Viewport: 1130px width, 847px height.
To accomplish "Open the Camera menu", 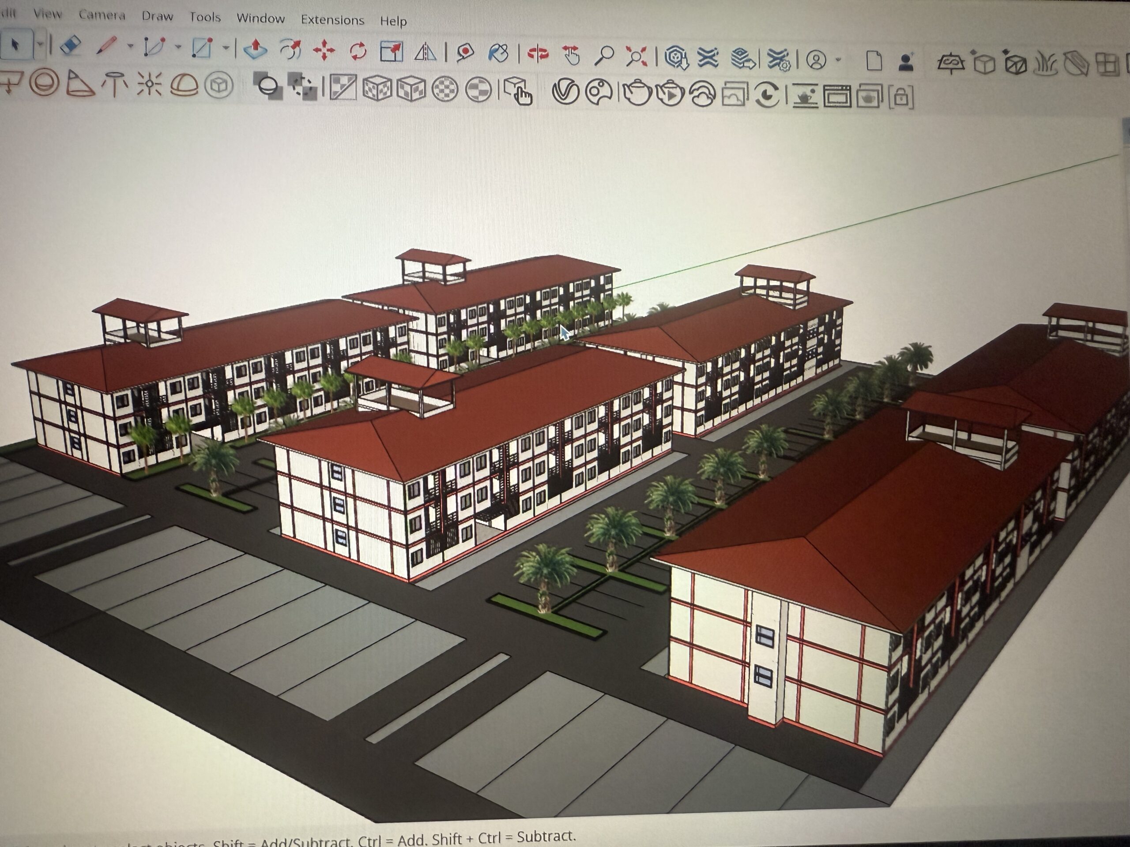I will point(102,15).
